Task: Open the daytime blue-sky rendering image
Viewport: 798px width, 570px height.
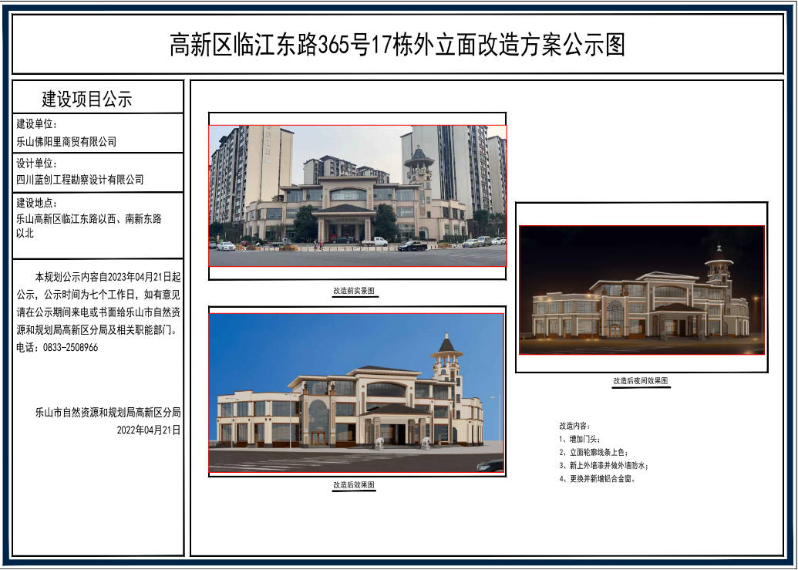Action: click(x=356, y=393)
